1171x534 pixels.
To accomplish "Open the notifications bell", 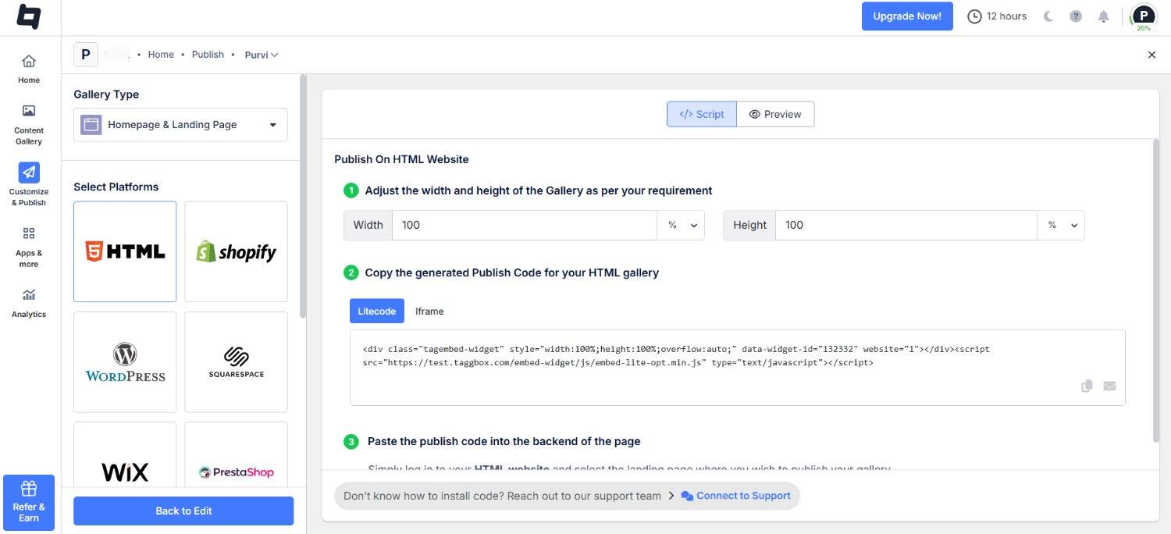I will coord(1103,16).
